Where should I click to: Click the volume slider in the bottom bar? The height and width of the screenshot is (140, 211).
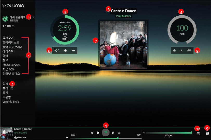tap(169, 133)
